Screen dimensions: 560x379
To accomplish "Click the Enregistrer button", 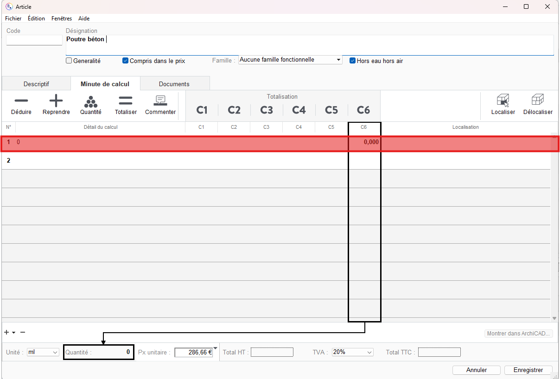I will [528, 370].
